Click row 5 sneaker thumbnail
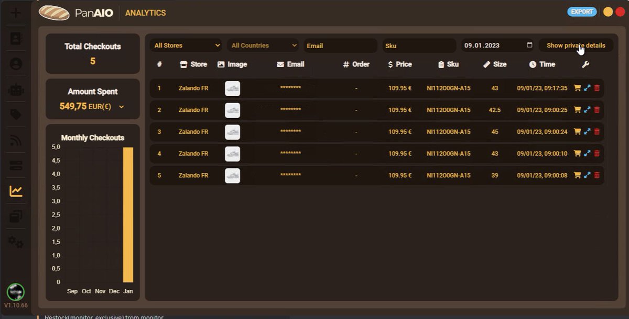The width and height of the screenshot is (629, 319). point(233,176)
